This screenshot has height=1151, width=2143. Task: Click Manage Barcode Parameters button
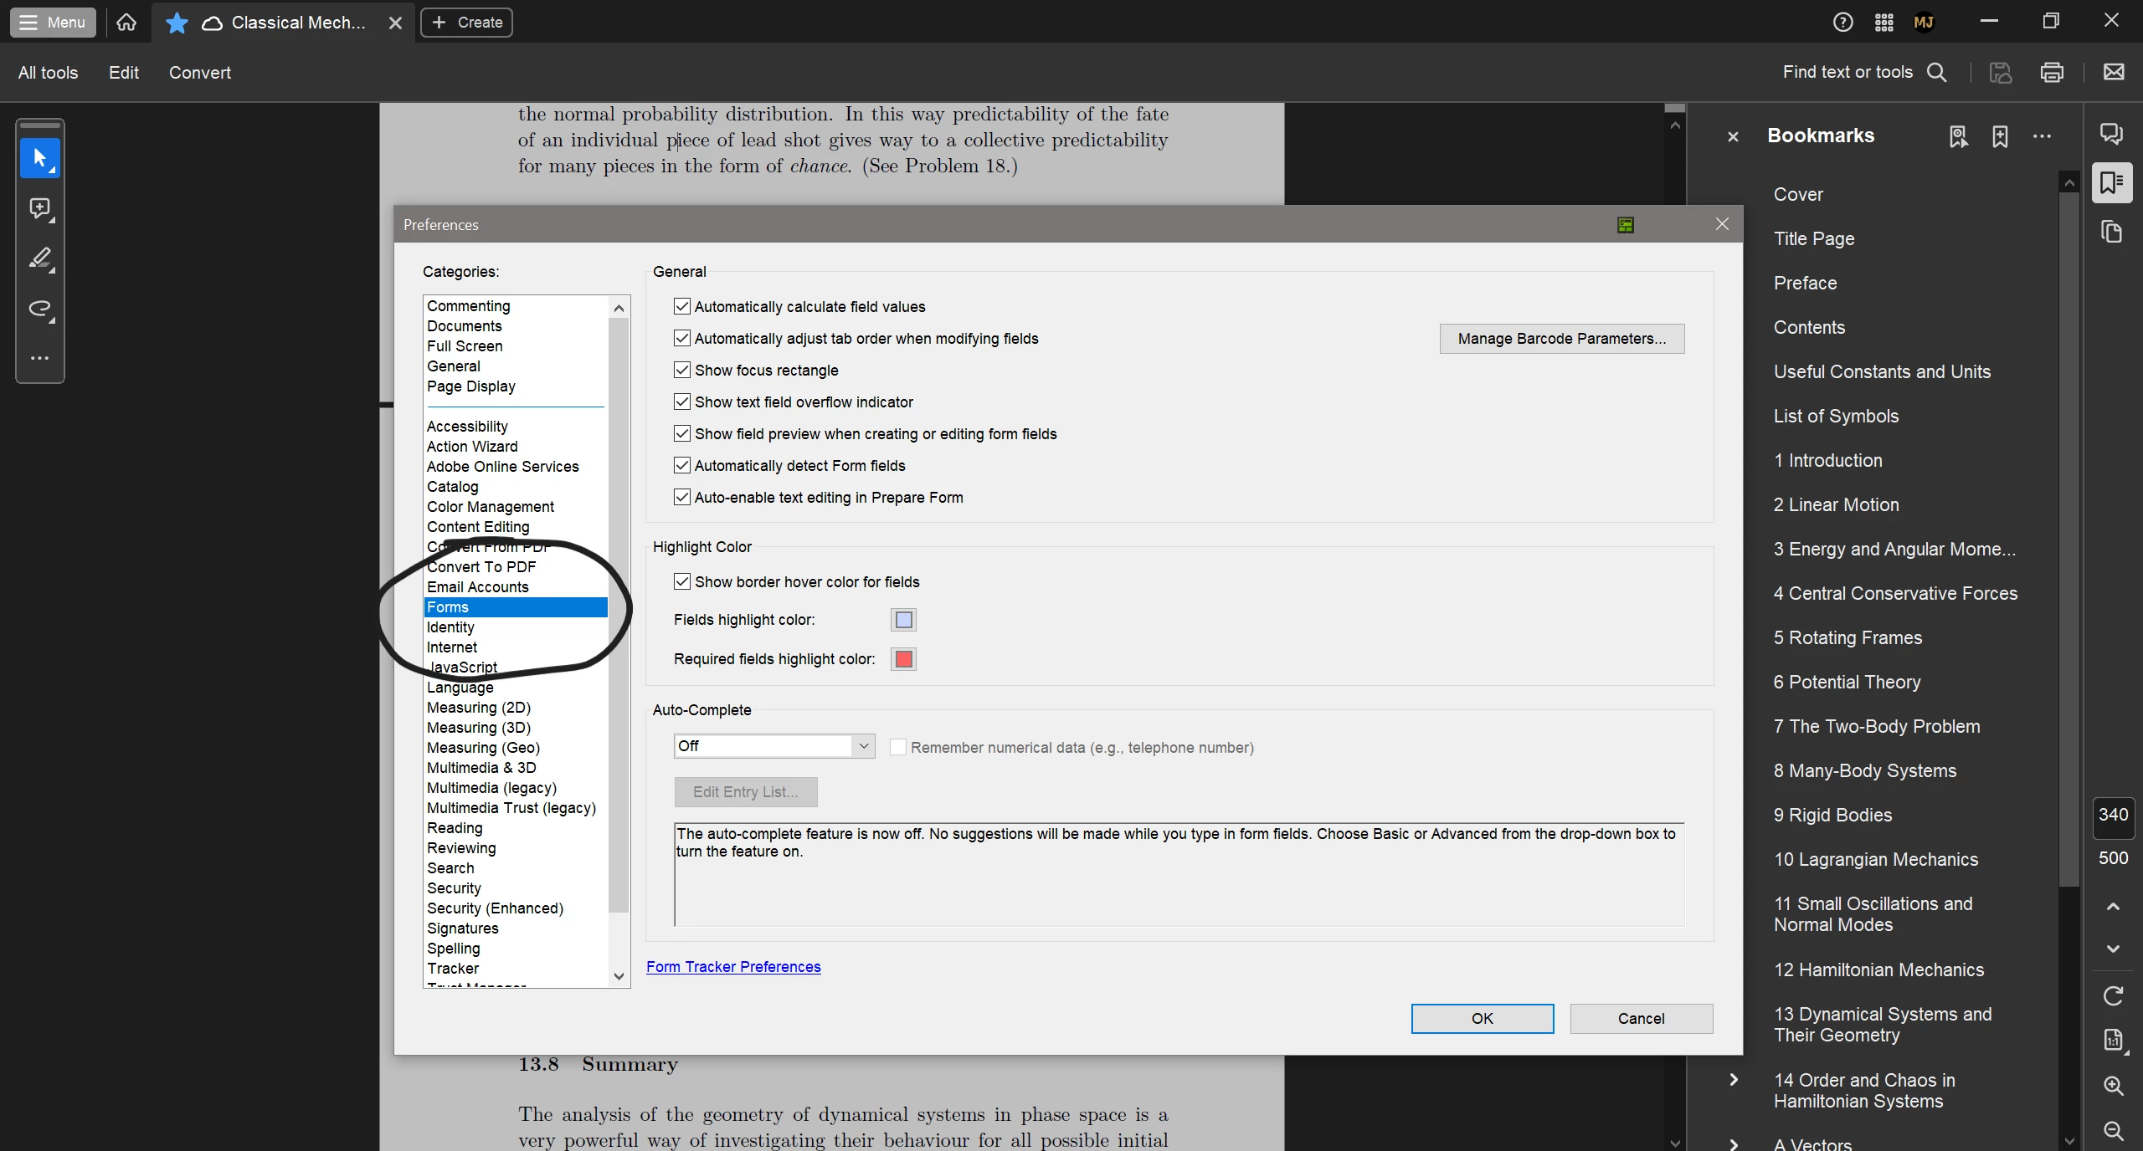[1561, 339]
